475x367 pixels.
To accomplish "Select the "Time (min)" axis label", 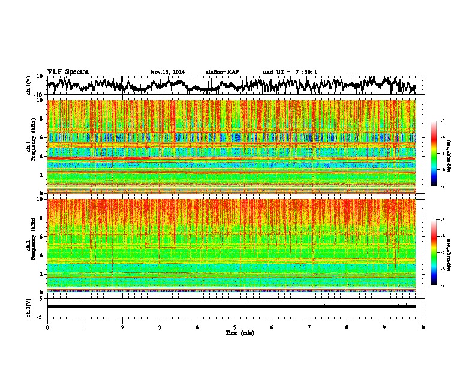I will point(240,333).
